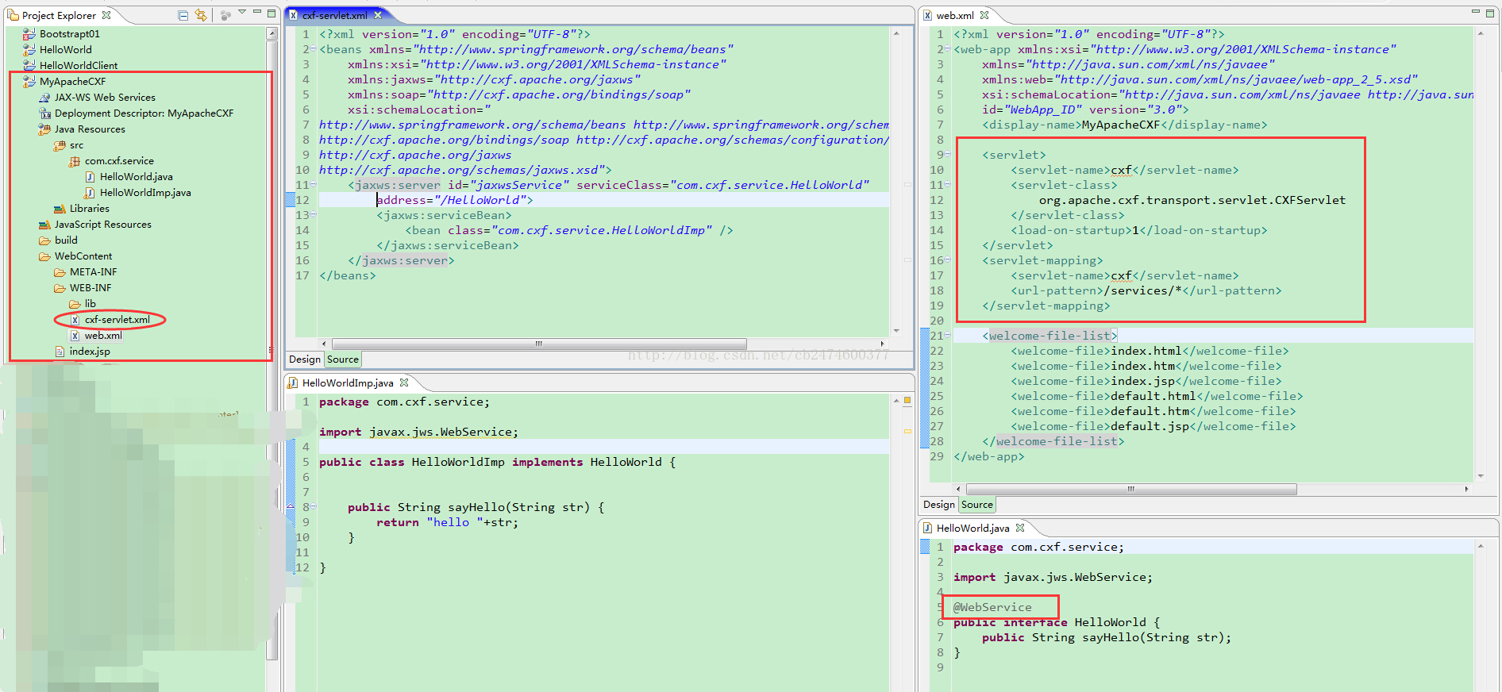Click the scroll-up arrow of the web.xml editor
This screenshot has height=692, width=1502.
pyautogui.click(x=1481, y=34)
